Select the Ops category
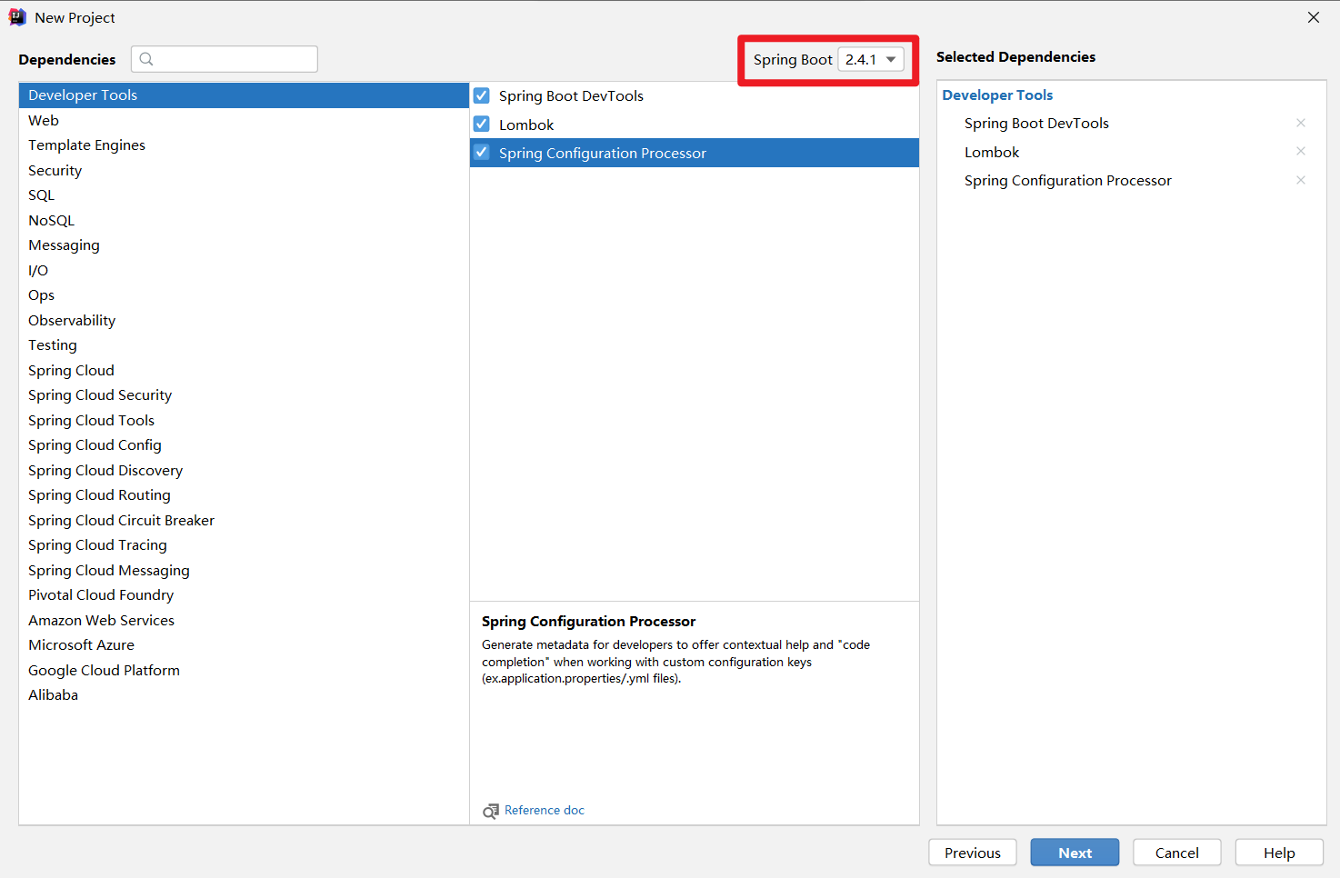This screenshot has width=1340, height=878. [244, 295]
